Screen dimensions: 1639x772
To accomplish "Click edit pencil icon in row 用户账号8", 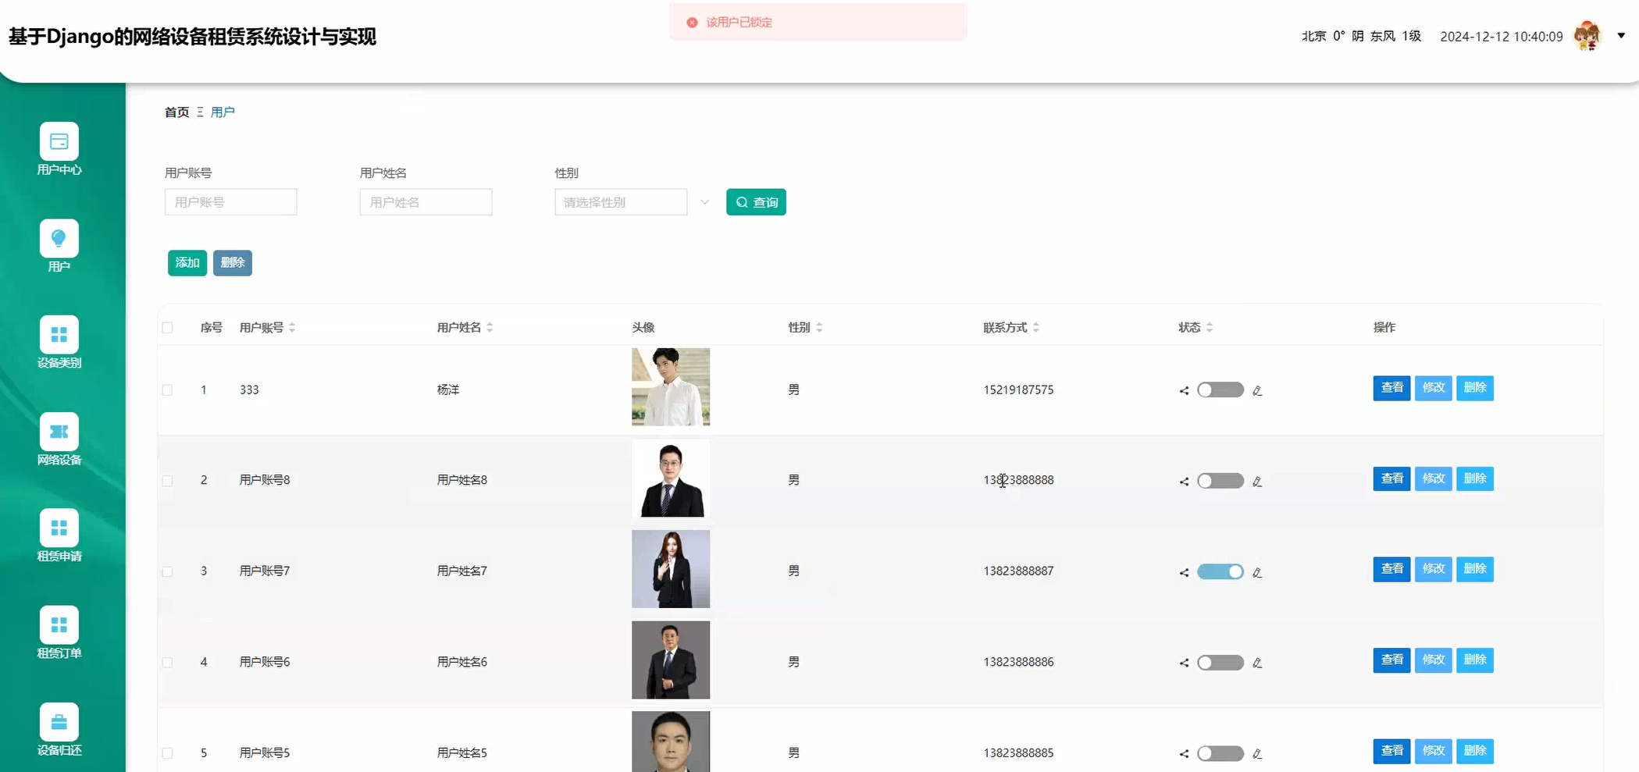I will pyautogui.click(x=1257, y=482).
